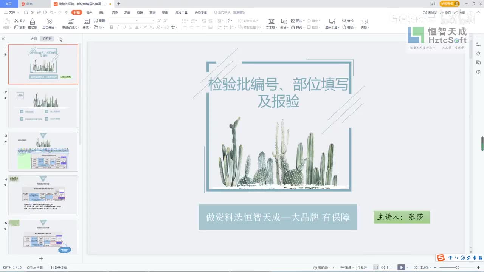484x272 pixels.
Task: Click the Missing Fonts (缺失字体) status link
Action: (58, 267)
